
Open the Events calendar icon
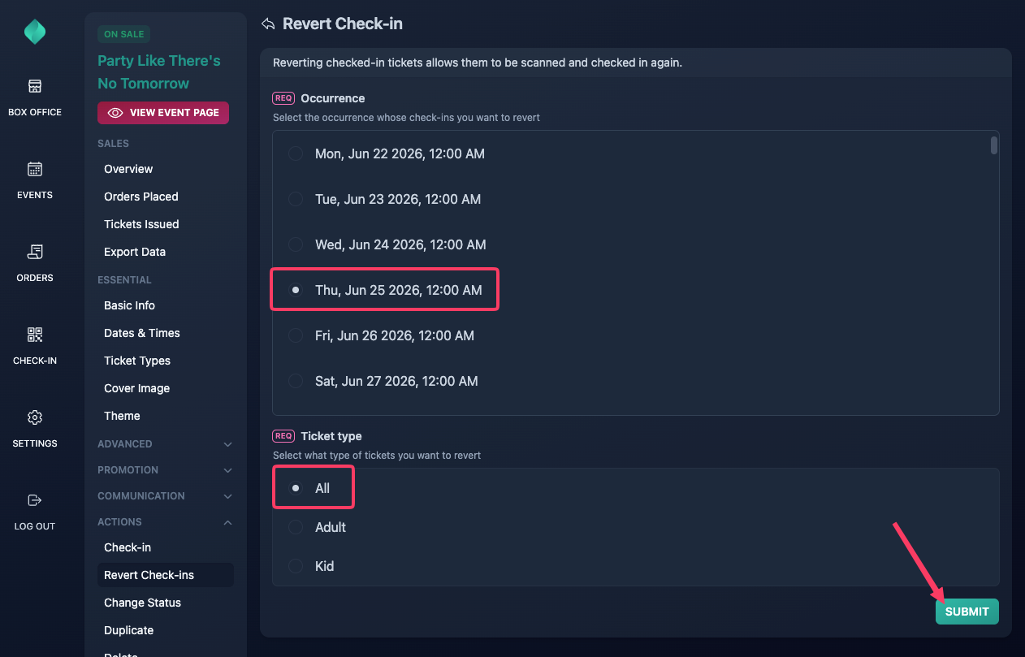coord(35,169)
